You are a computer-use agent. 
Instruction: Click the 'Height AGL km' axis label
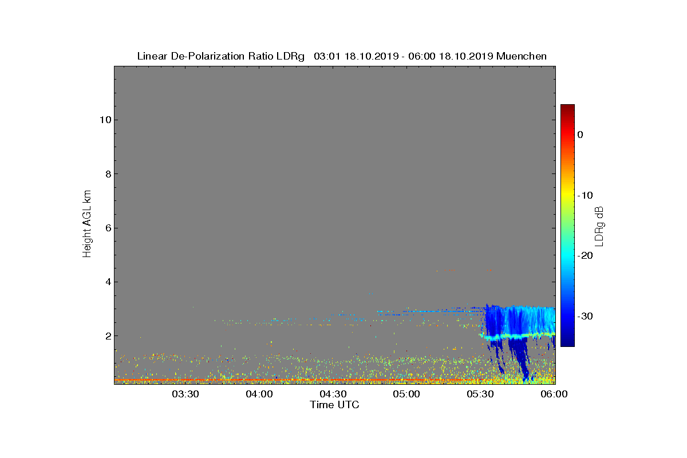point(87,225)
